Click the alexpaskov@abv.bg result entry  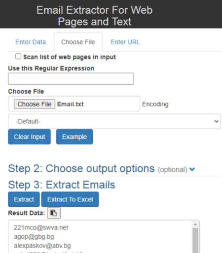coord(42,246)
